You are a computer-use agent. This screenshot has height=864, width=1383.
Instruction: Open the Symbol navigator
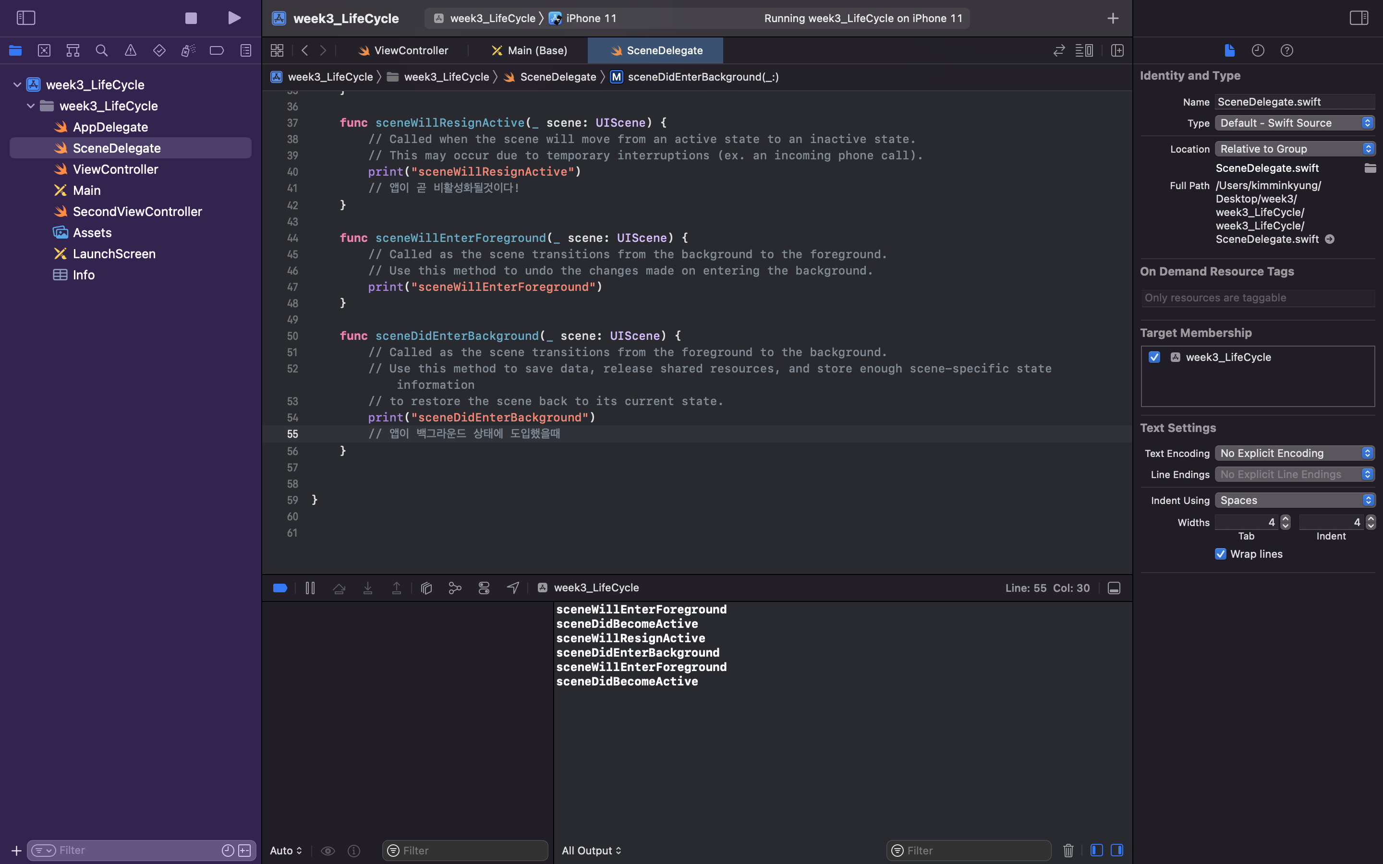[73, 50]
